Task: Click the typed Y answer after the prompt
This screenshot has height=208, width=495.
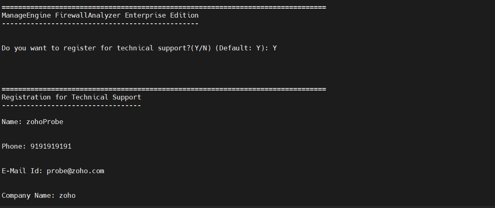Action: [x=275, y=48]
